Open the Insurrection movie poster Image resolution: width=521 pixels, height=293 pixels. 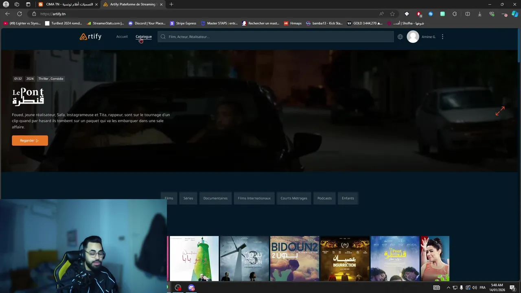pos(345,258)
